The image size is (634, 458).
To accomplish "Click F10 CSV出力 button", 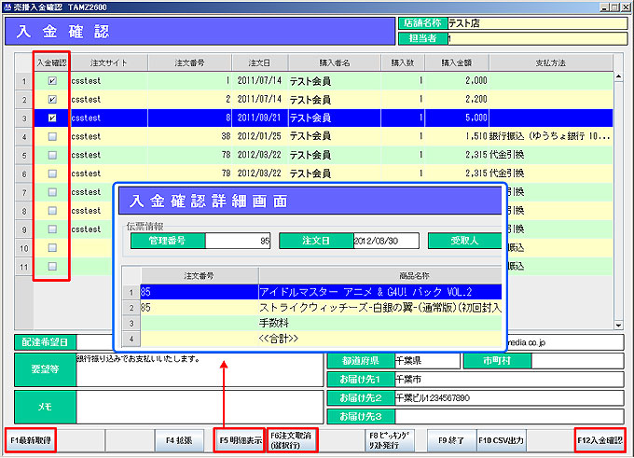I will [502, 440].
